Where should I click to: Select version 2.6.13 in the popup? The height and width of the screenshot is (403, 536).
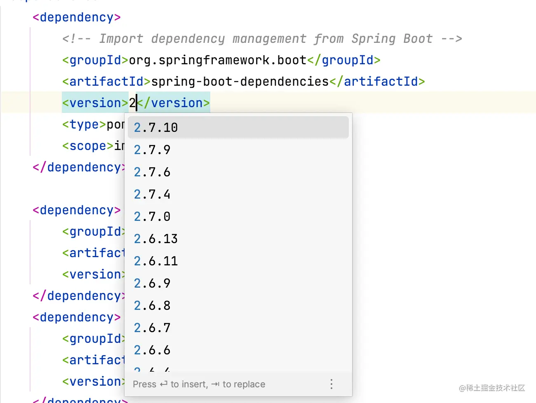(x=238, y=239)
